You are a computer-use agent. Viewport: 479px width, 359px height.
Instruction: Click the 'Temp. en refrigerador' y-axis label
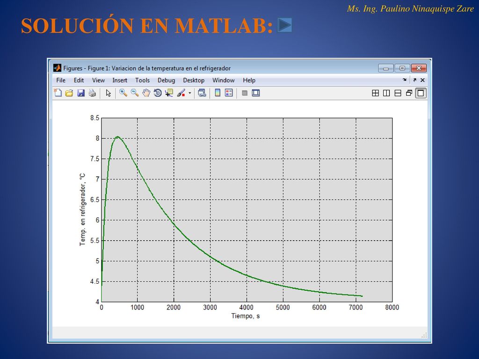[82, 210]
